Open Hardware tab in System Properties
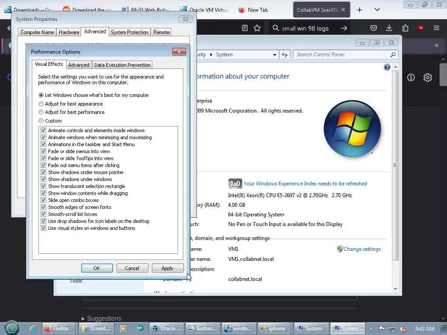This screenshot has height=335, width=447. [x=69, y=32]
